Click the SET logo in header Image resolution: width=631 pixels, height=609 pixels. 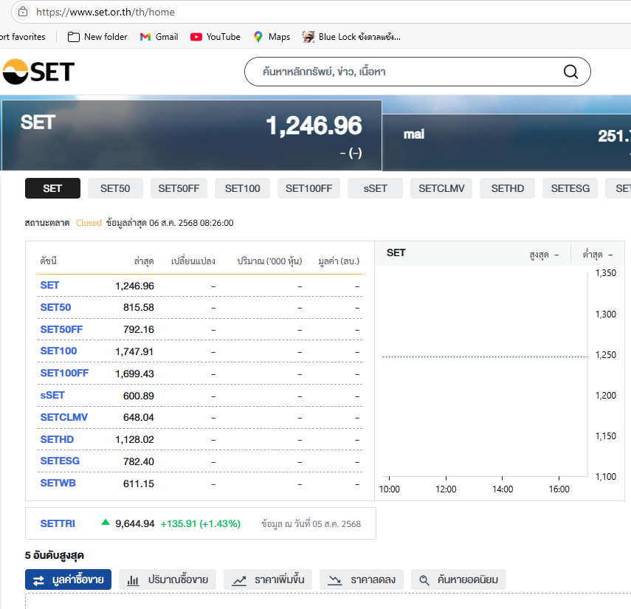38,72
